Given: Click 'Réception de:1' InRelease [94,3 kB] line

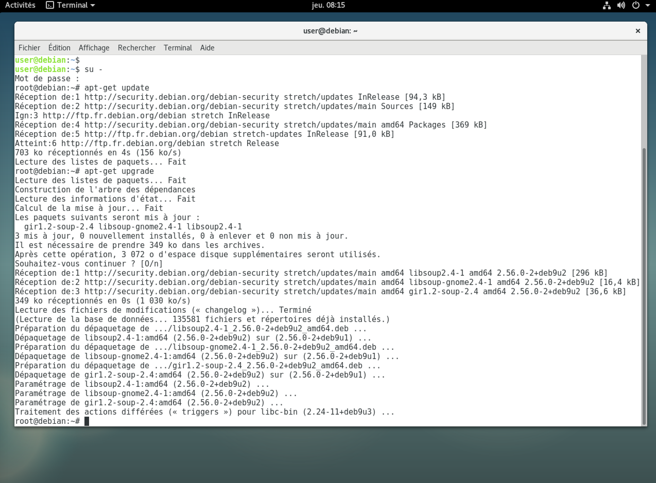Looking at the screenshot, I should point(230,97).
